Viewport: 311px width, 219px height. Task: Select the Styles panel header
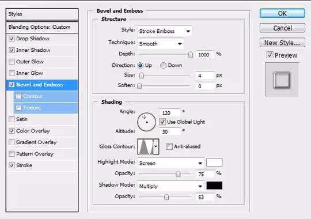tap(42, 14)
